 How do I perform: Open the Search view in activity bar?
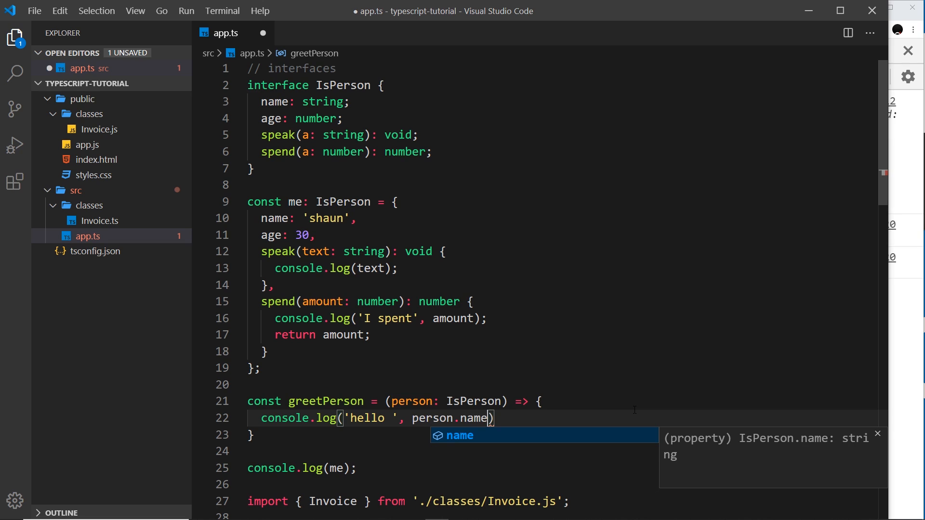[x=15, y=73]
